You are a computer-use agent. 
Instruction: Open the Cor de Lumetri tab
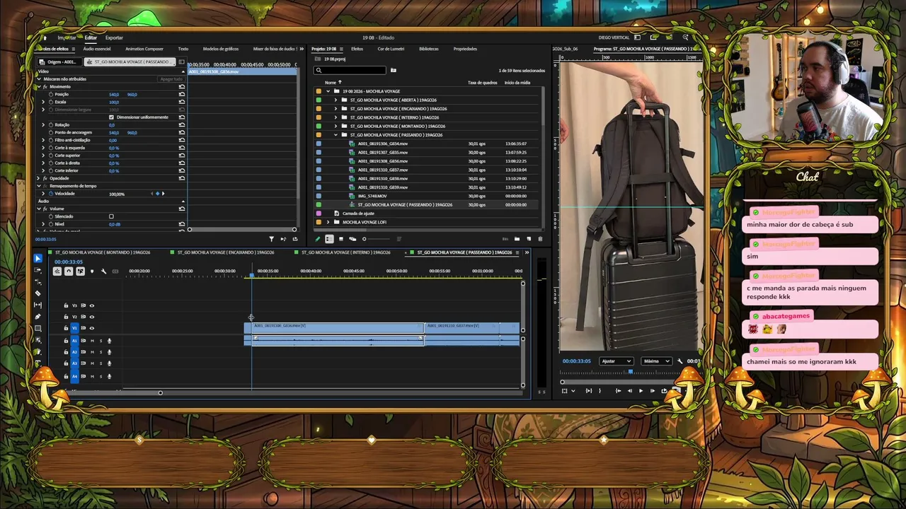(391, 49)
